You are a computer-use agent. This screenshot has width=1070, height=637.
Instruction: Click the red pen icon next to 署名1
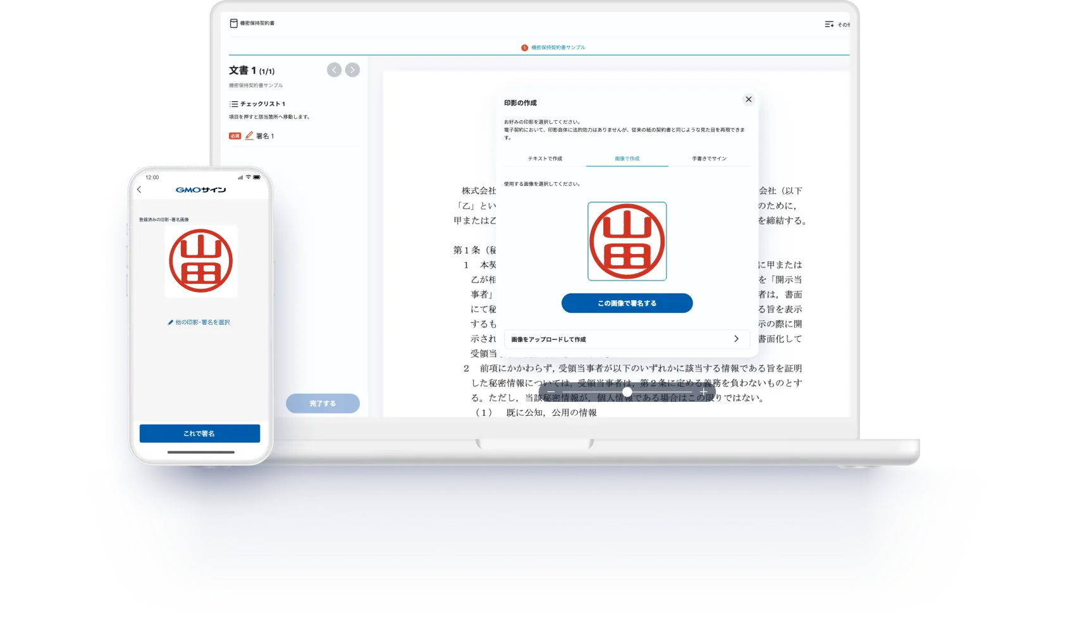tap(248, 135)
